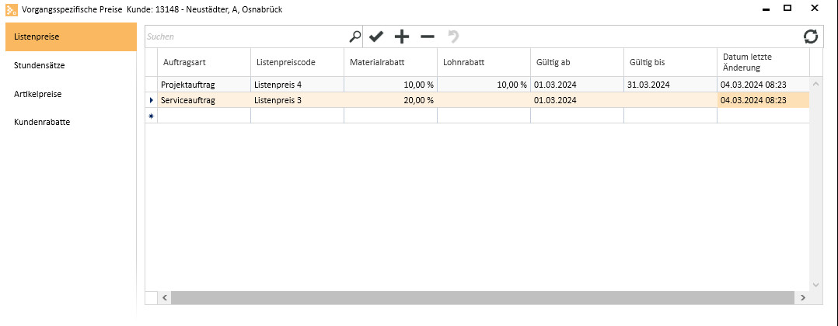Open the Listenpreise tab
Image resolution: width=838 pixels, height=326 pixels.
71,36
